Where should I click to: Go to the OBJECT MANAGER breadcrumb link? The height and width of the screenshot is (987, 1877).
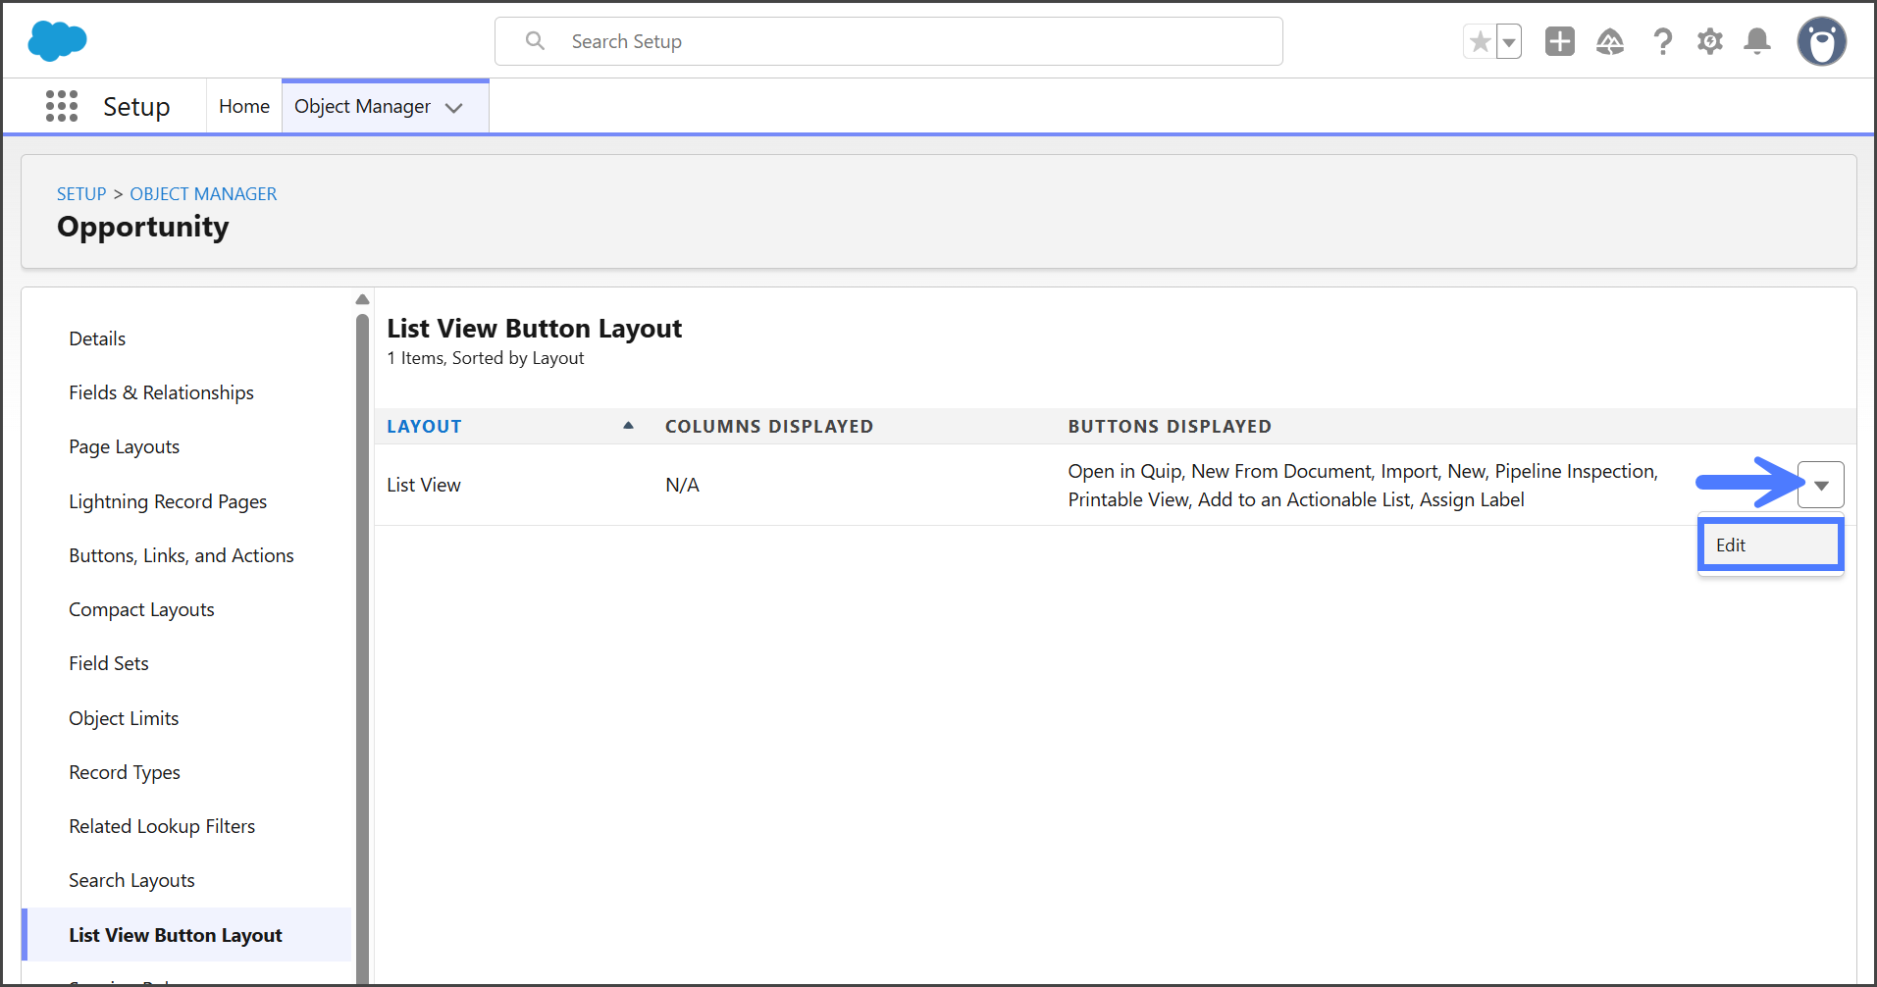pos(203,194)
